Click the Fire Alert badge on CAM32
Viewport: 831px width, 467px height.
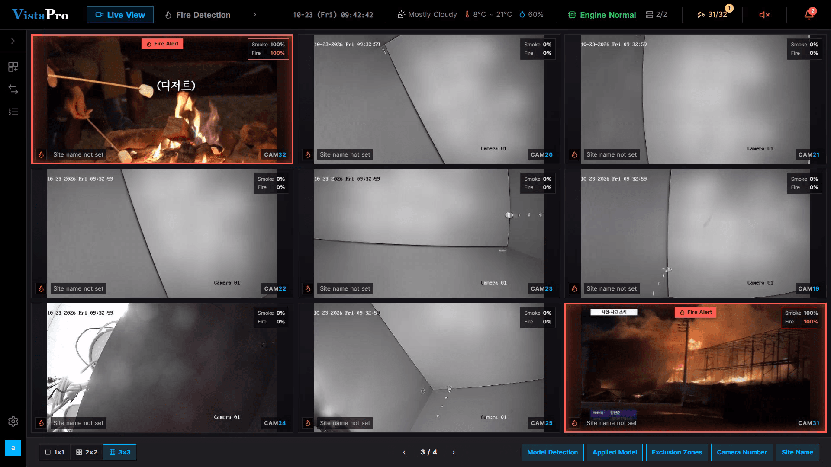162,44
